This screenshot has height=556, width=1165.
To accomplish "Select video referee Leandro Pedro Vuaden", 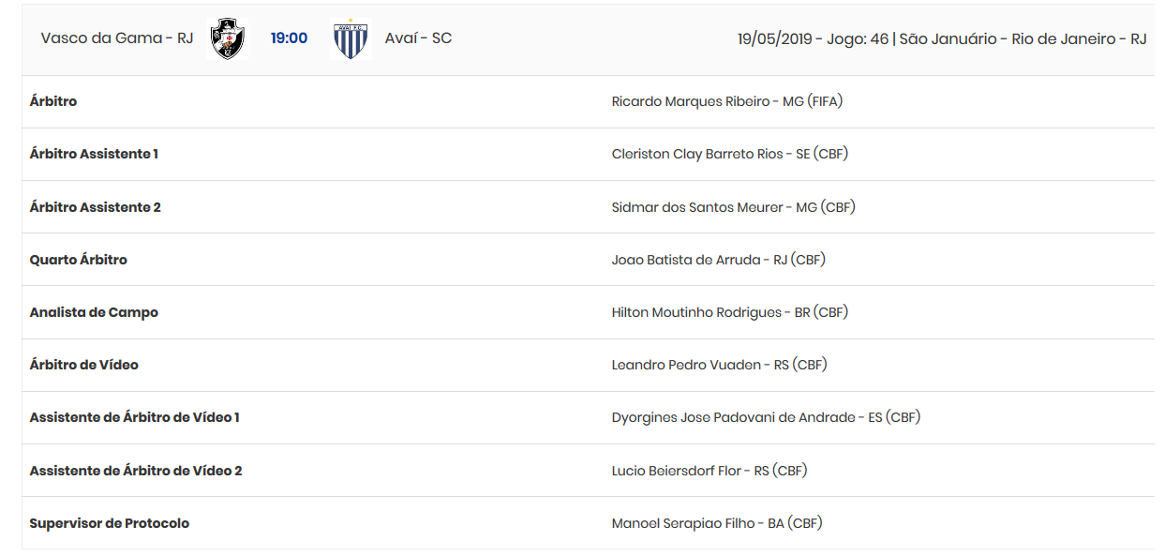I will click(x=719, y=365).
